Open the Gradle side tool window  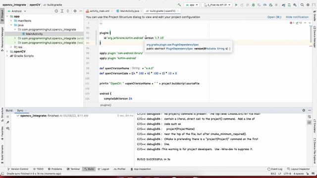tap(315, 16)
